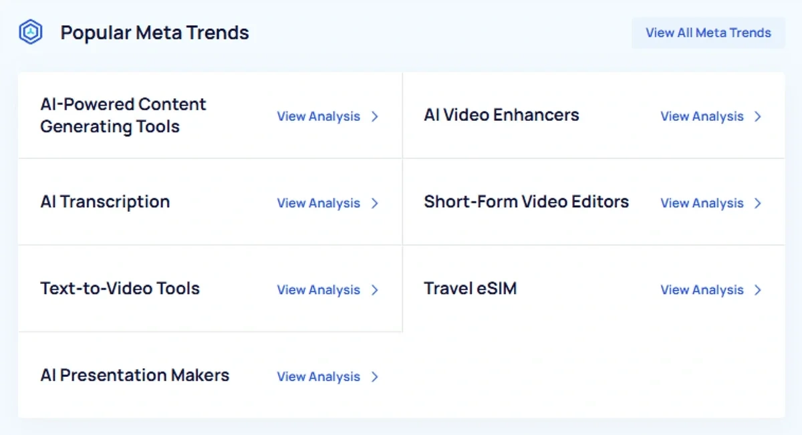This screenshot has height=435, width=802.
Task: Click the chevron beside AI Presentation Makers
Action: point(376,376)
